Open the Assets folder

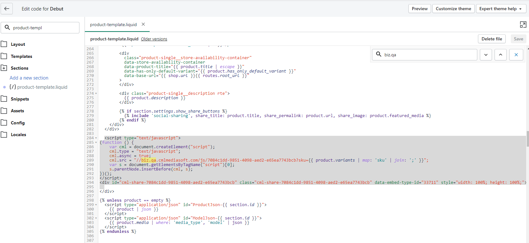(x=17, y=111)
